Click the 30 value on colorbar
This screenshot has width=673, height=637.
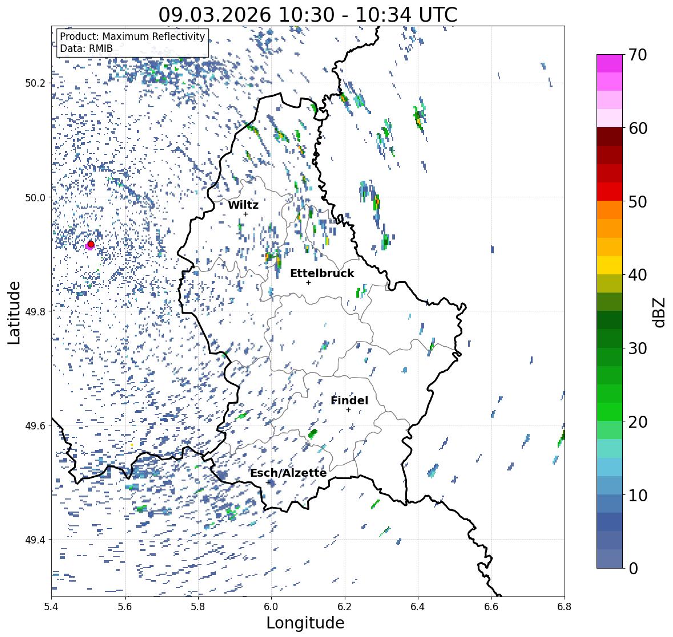pyautogui.click(x=638, y=348)
